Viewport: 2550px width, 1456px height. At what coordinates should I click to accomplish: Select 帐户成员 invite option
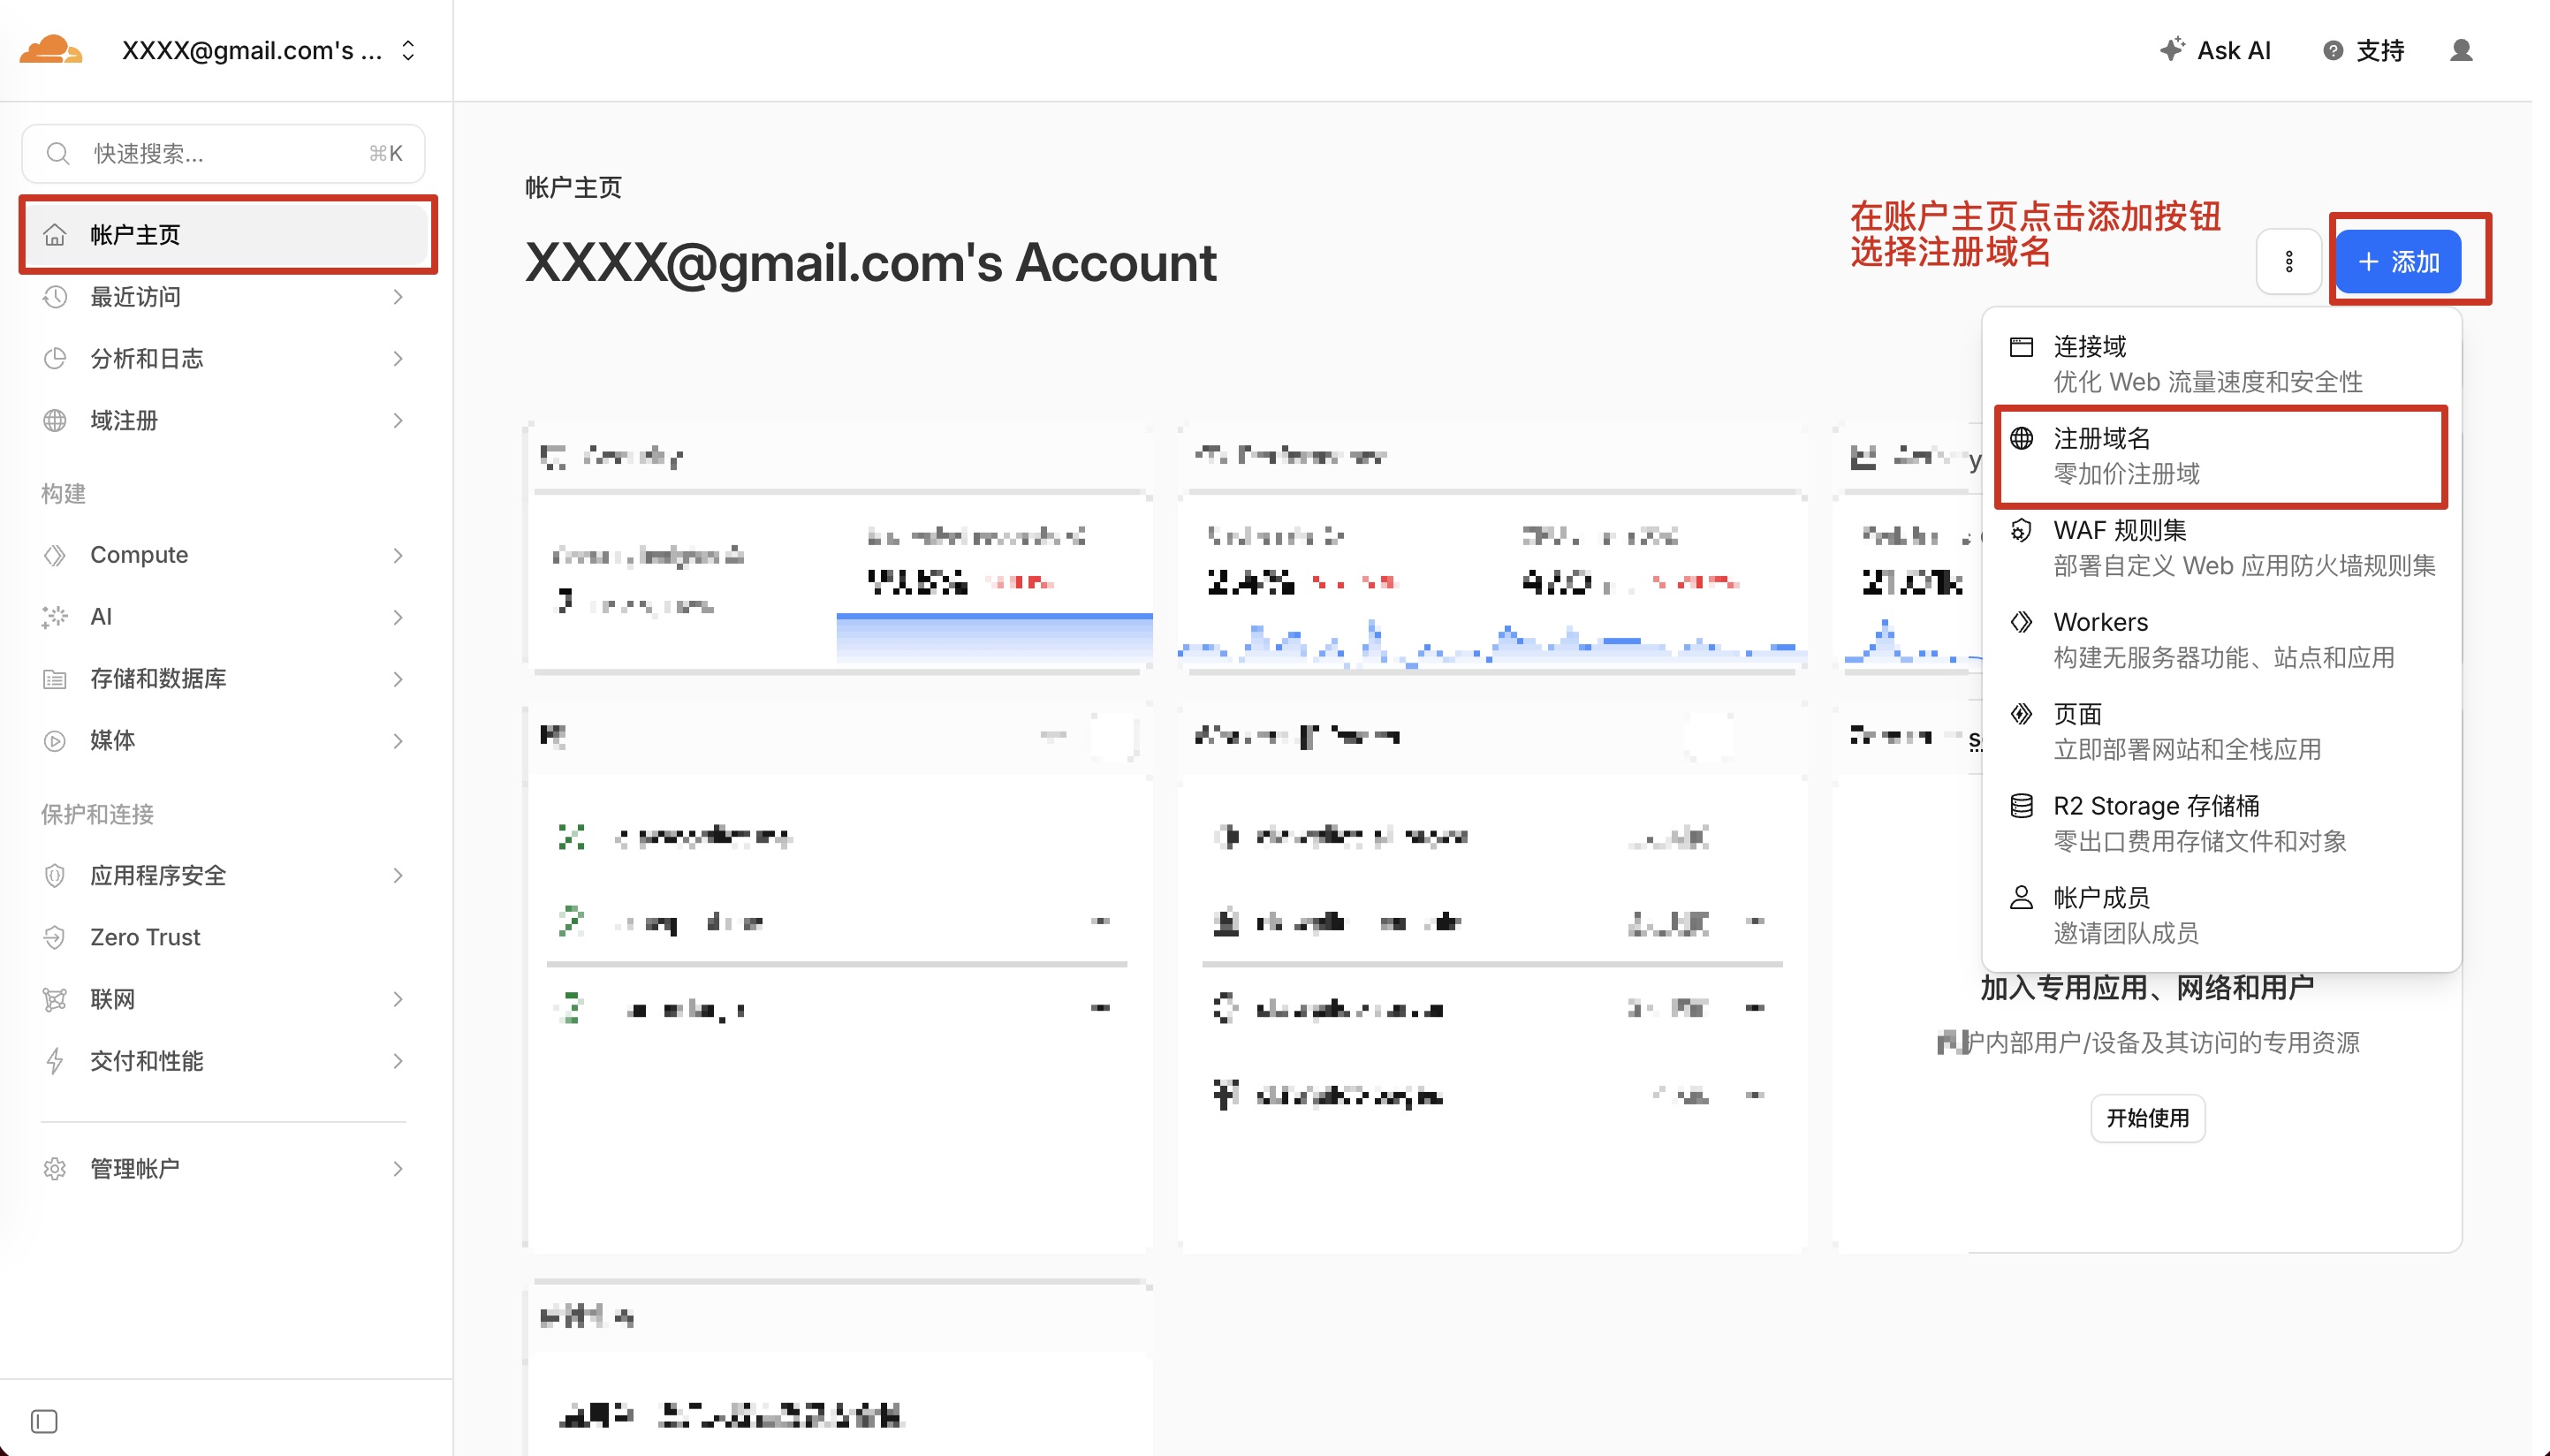pyautogui.click(x=2101, y=898)
